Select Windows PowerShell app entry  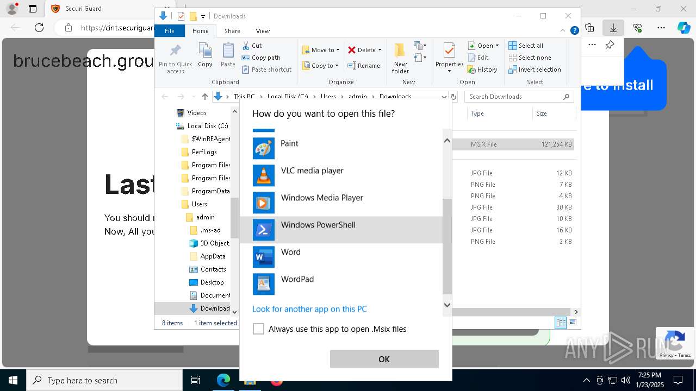point(341,230)
